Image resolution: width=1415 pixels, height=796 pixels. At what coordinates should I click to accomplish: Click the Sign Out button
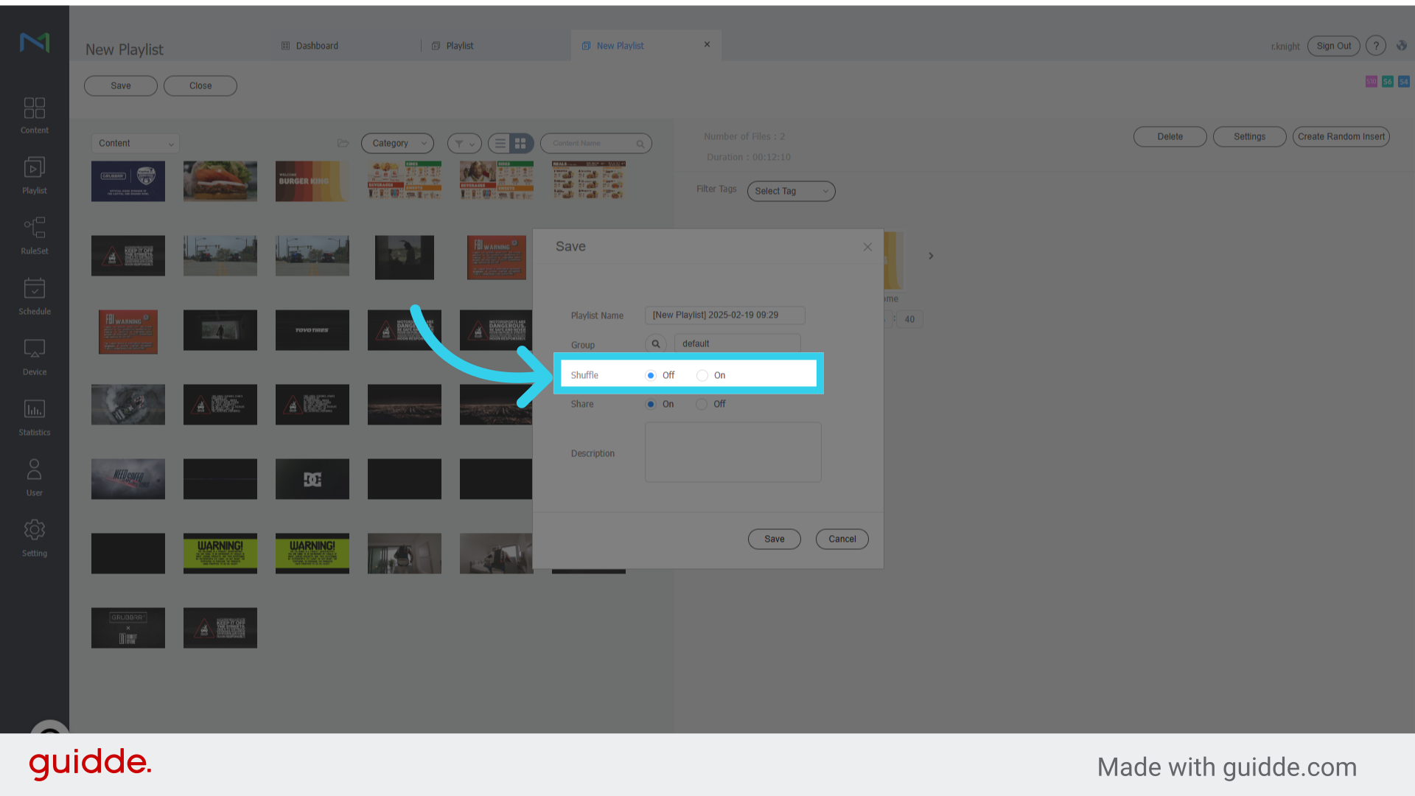point(1333,46)
